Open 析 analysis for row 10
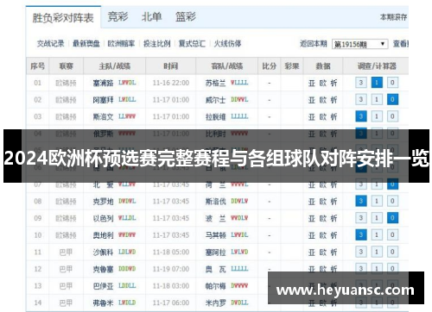432x312 pixels. [x=334, y=235]
